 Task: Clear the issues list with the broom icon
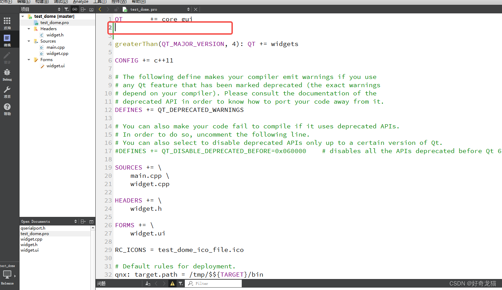[148, 283]
